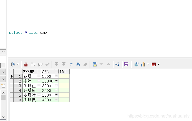The image size is (192, 121).
Task: Expand the chart options dropdown arrow
Action: coord(148,64)
